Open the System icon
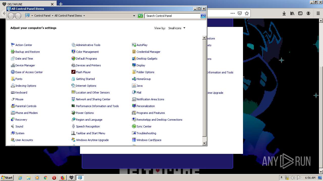The image size is (323, 181). tap(13, 133)
